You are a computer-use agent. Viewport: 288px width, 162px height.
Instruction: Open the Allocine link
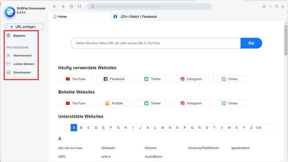[x=151, y=148]
